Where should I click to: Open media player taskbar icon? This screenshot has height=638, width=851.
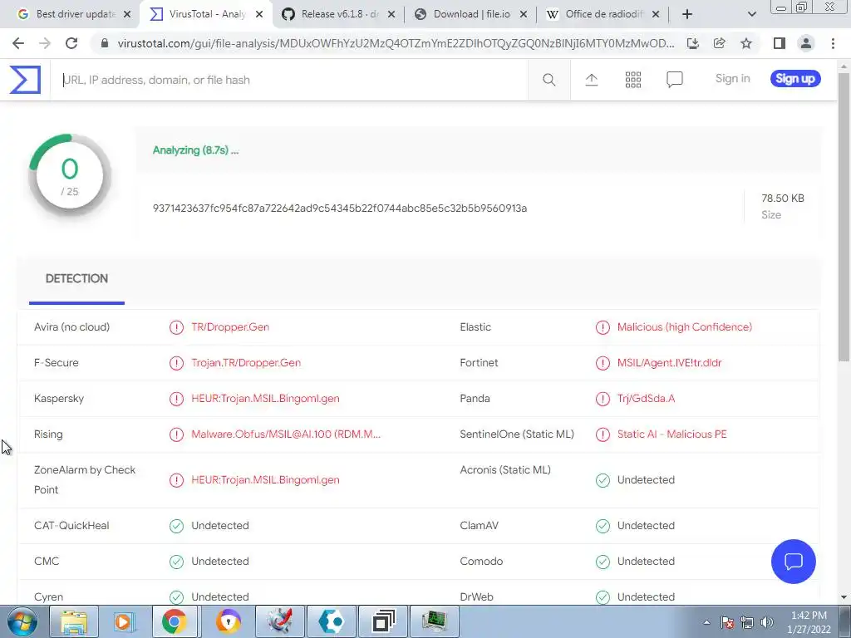tap(123, 621)
